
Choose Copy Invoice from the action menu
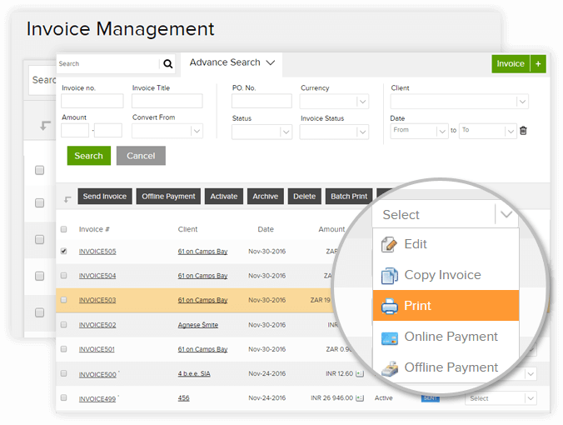click(446, 275)
